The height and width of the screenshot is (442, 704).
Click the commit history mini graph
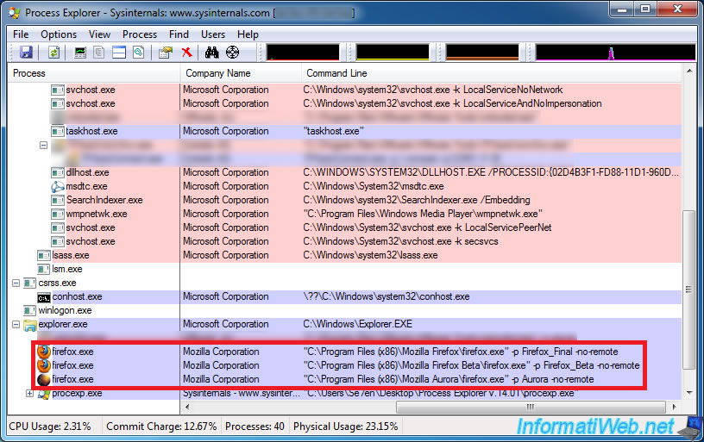click(393, 52)
